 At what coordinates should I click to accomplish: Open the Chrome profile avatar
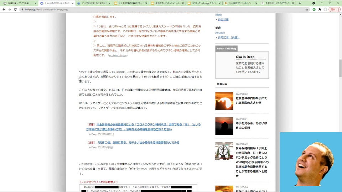click(x=325, y=9)
